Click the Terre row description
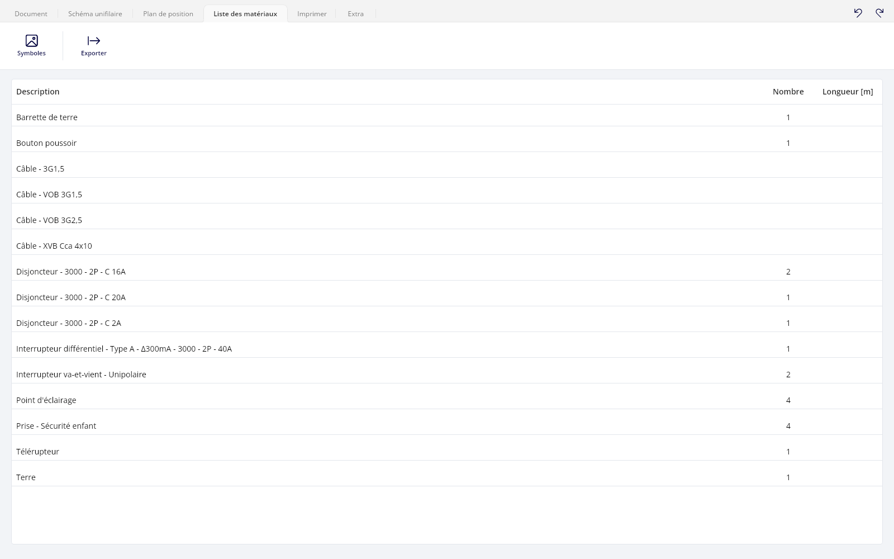 pos(26,477)
